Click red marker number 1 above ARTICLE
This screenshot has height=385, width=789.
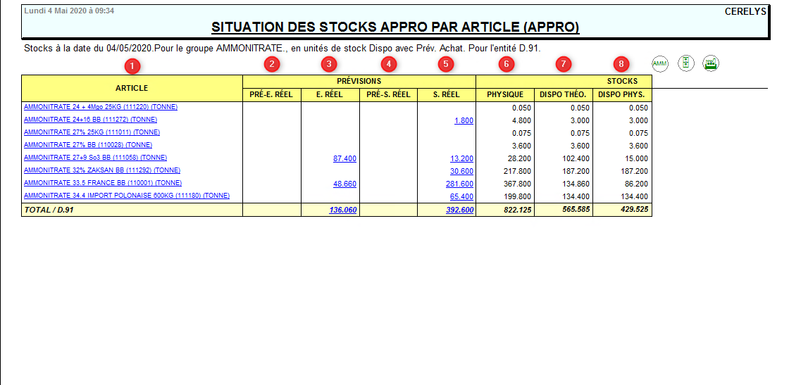coord(132,66)
